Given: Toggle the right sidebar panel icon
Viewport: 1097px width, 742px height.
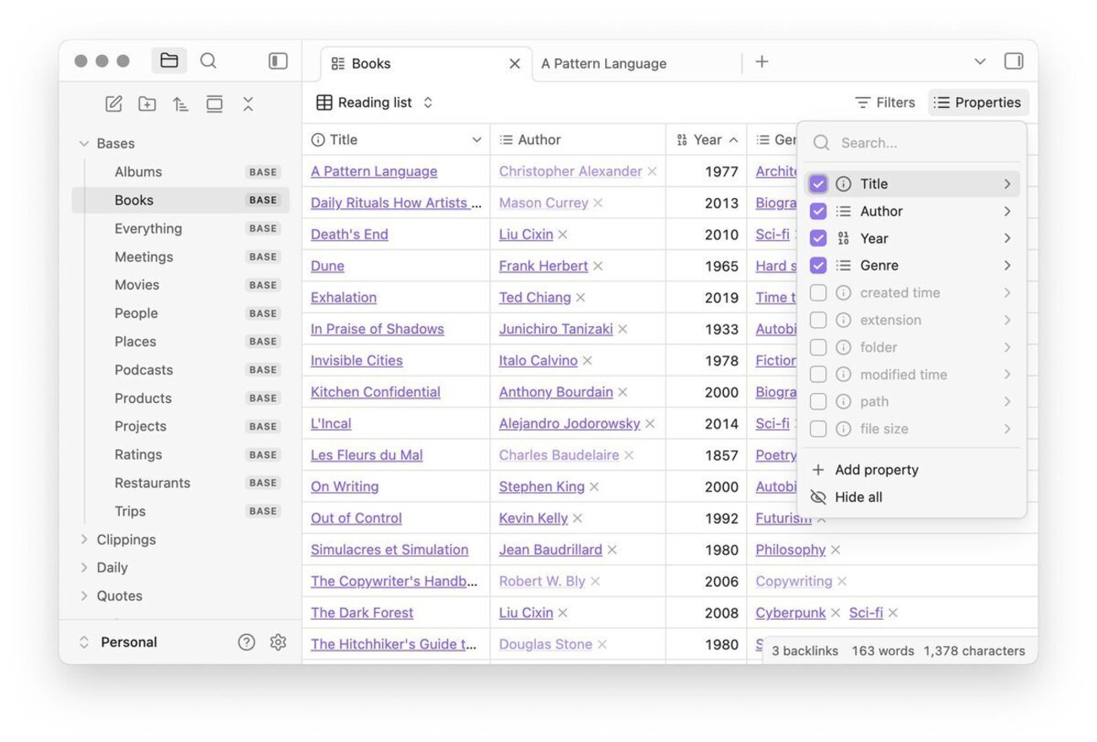Looking at the screenshot, I should [x=1013, y=61].
